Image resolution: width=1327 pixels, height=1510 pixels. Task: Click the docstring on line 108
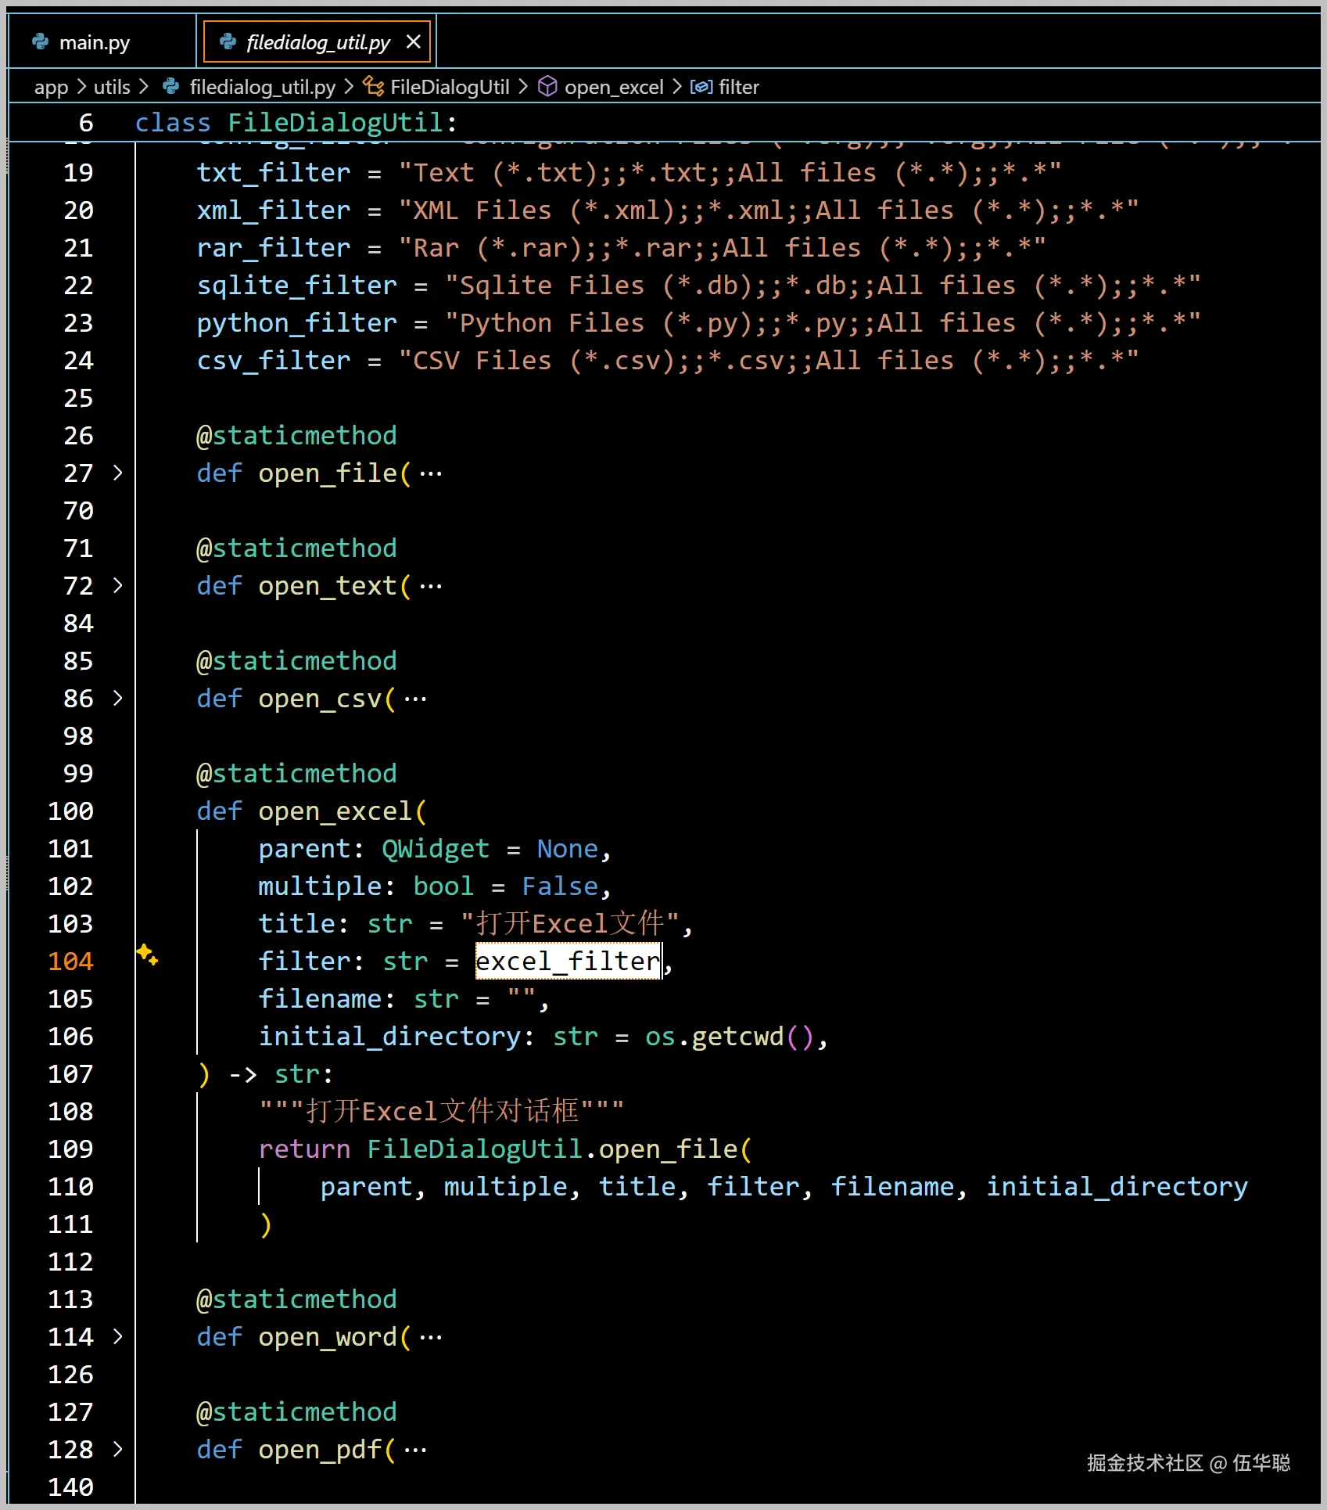[442, 1111]
